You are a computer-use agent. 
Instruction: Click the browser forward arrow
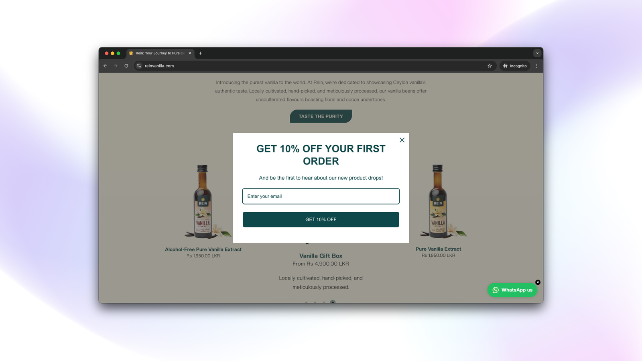click(x=116, y=66)
